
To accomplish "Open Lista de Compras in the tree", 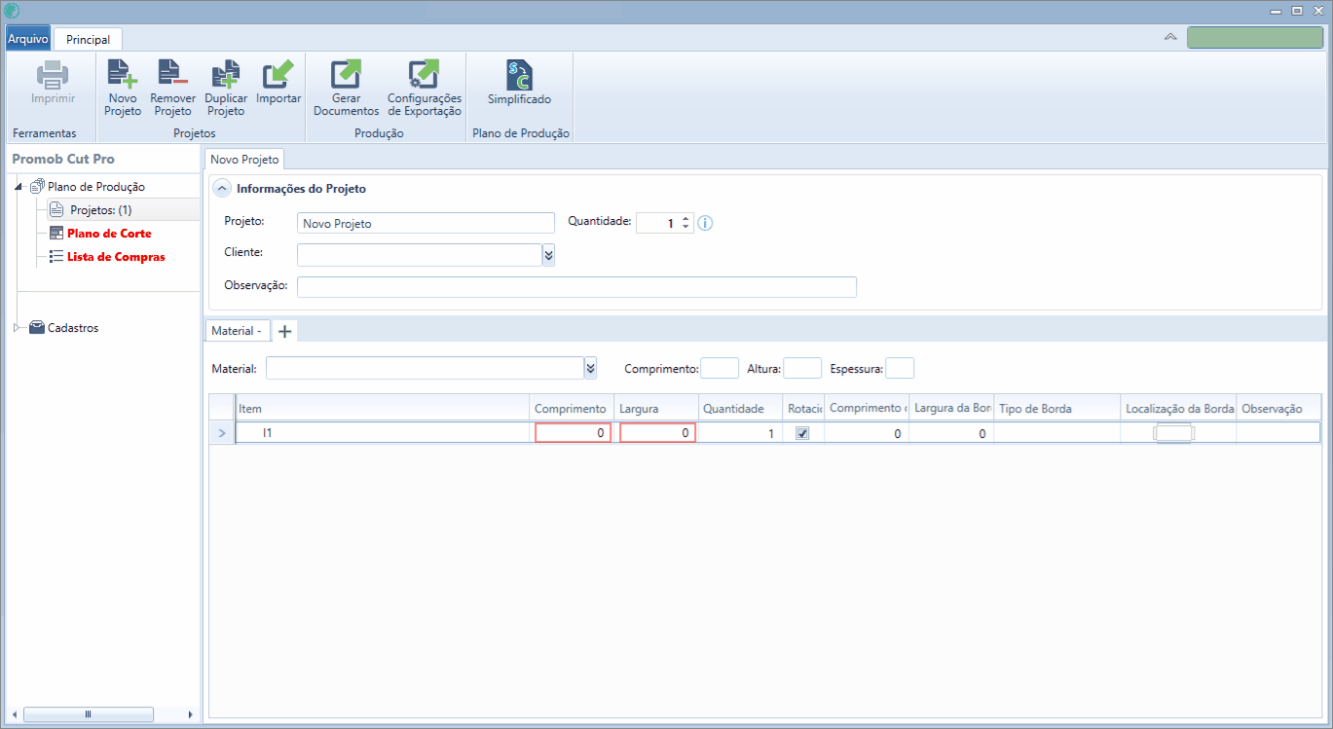I will pos(116,257).
